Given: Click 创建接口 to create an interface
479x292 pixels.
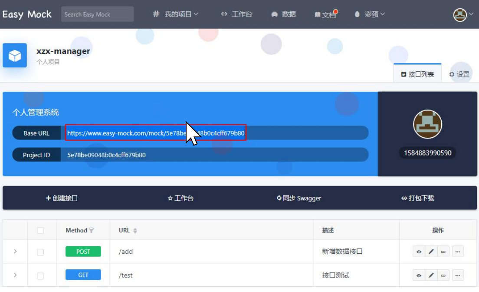Looking at the screenshot, I should 62,198.
